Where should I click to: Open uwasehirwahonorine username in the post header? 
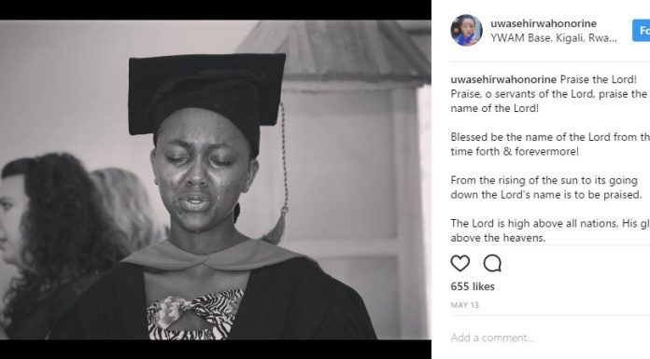point(544,23)
